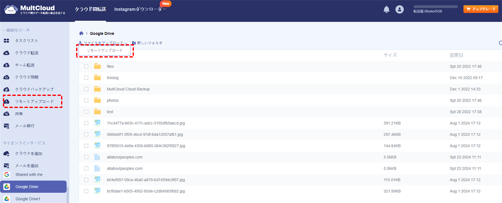This screenshot has width=502, height=203.
Task: Check the box for MultCloud Cloud Backup
Action: [86, 89]
